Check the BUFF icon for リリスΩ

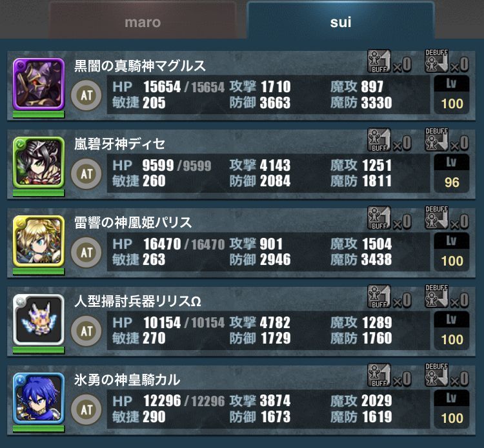379,297
